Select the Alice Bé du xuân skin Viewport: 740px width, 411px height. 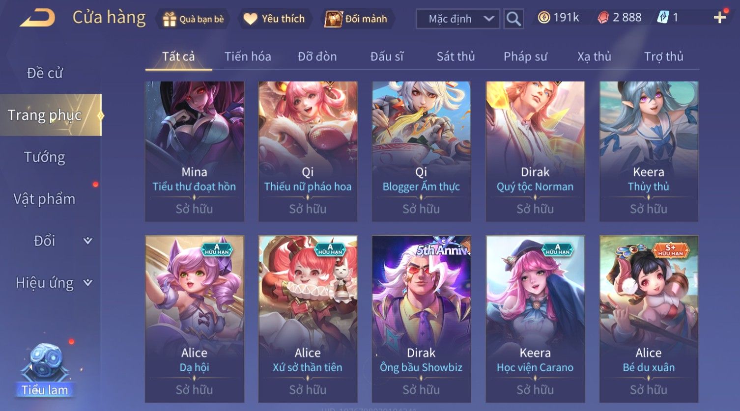coord(649,319)
